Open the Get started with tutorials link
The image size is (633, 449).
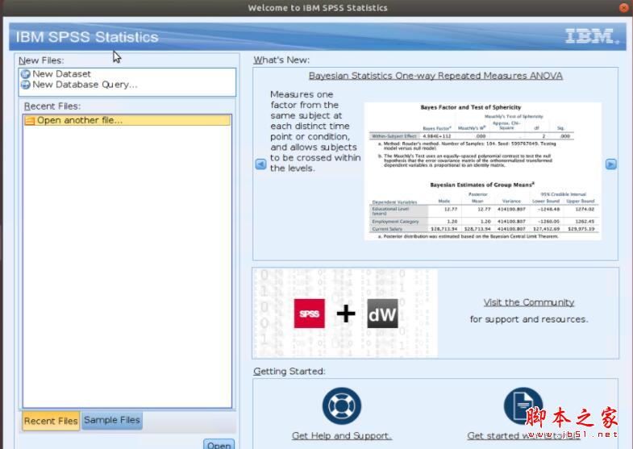[x=523, y=435]
